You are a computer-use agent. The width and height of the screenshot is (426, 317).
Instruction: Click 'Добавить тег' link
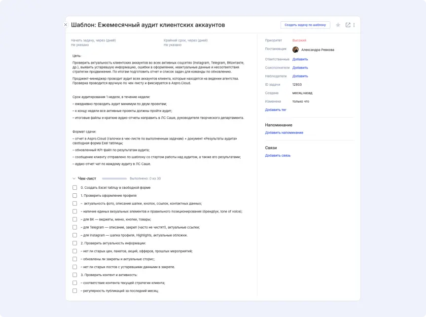pos(276,110)
